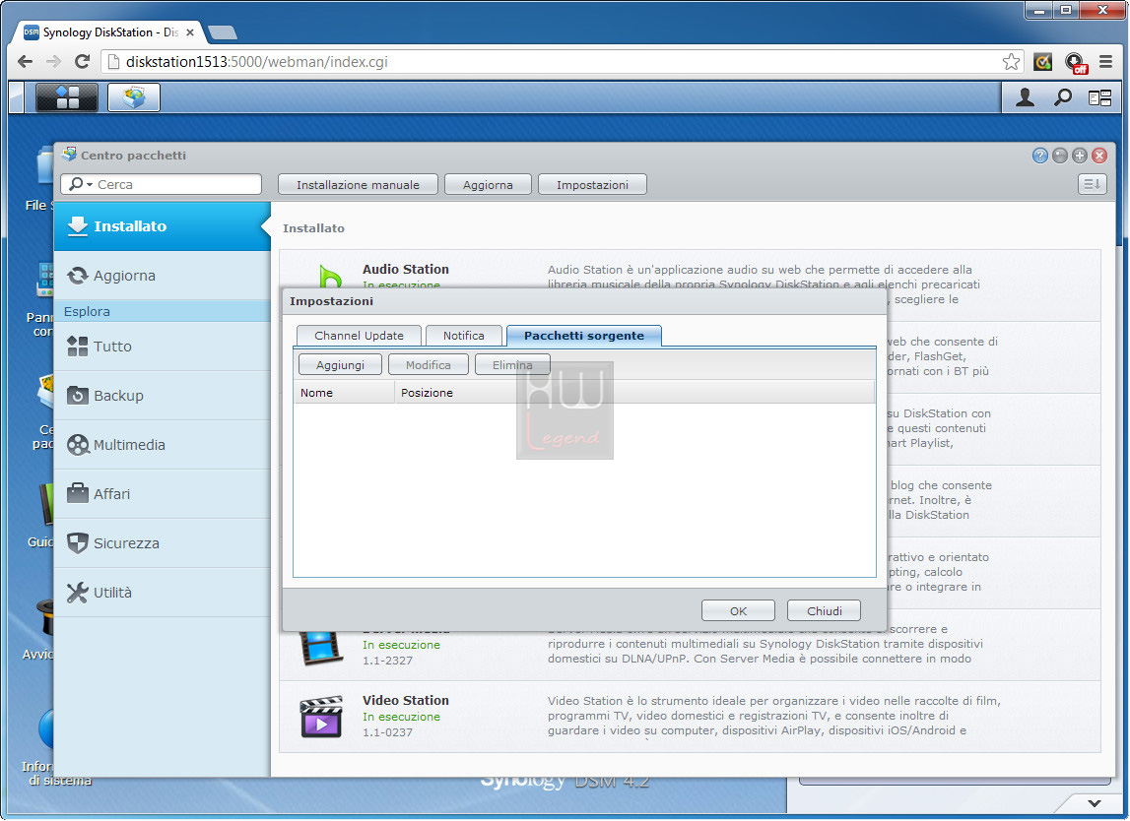Select the Tutto category in the sidebar
1130x821 pixels.
tap(163, 347)
